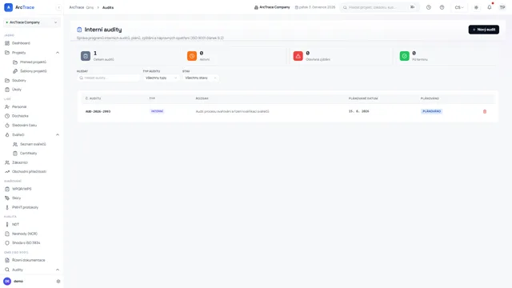The image size is (512, 288).
Task: Open the notifications bell
Action: coord(489,7)
